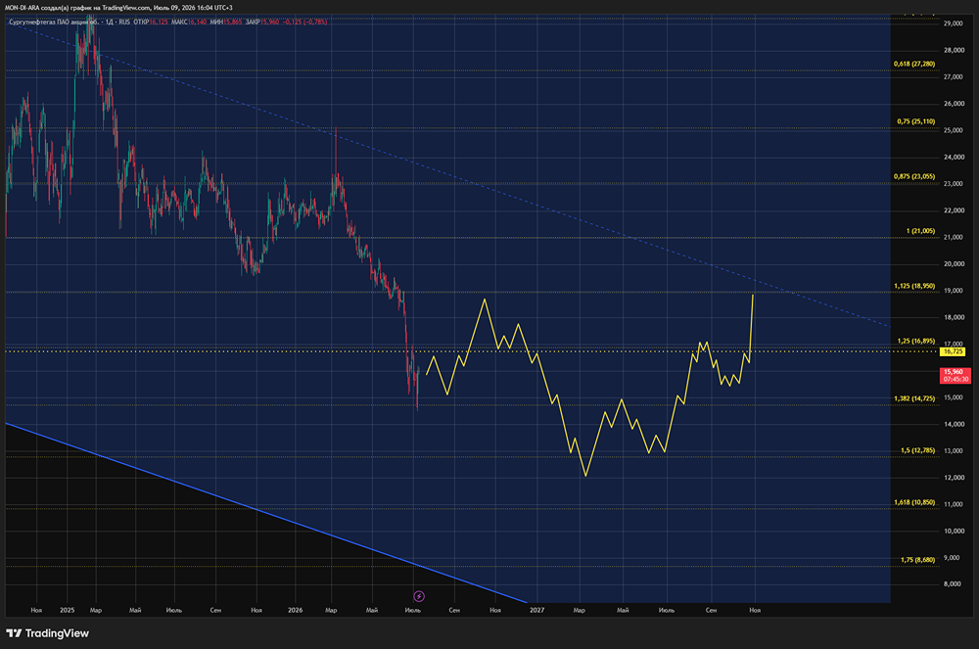The height and width of the screenshot is (649, 979).
Task: Click the 2027 label on time axis
Action: (x=536, y=610)
